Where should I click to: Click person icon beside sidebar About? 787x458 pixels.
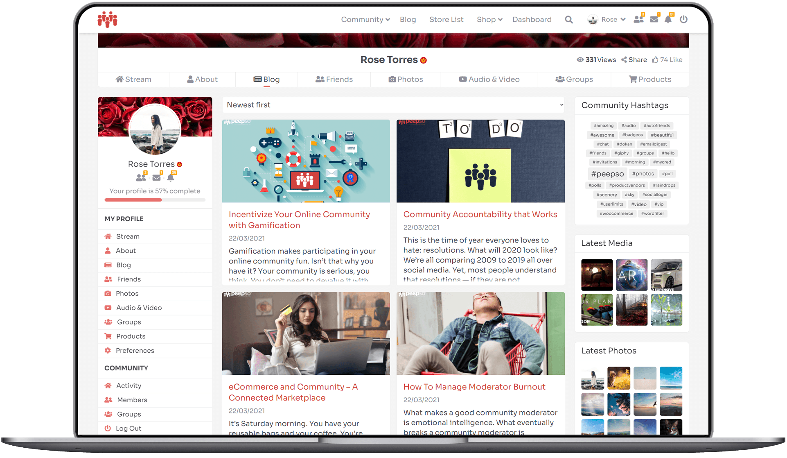[108, 251]
